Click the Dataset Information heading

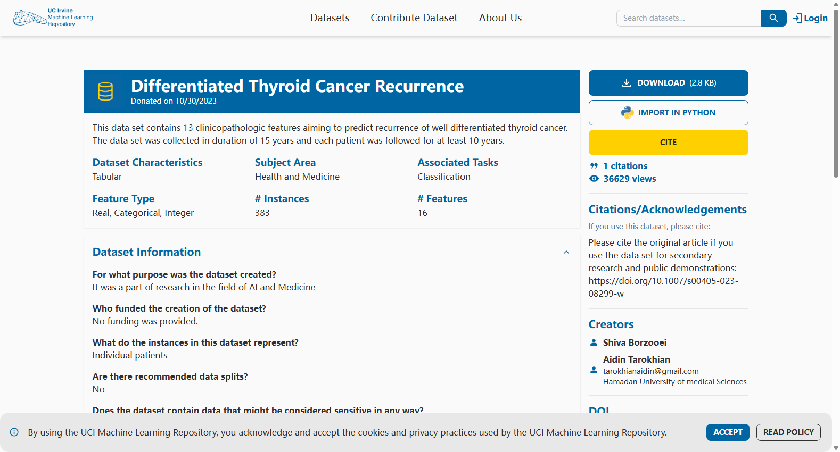pyautogui.click(x=147, y=252)
